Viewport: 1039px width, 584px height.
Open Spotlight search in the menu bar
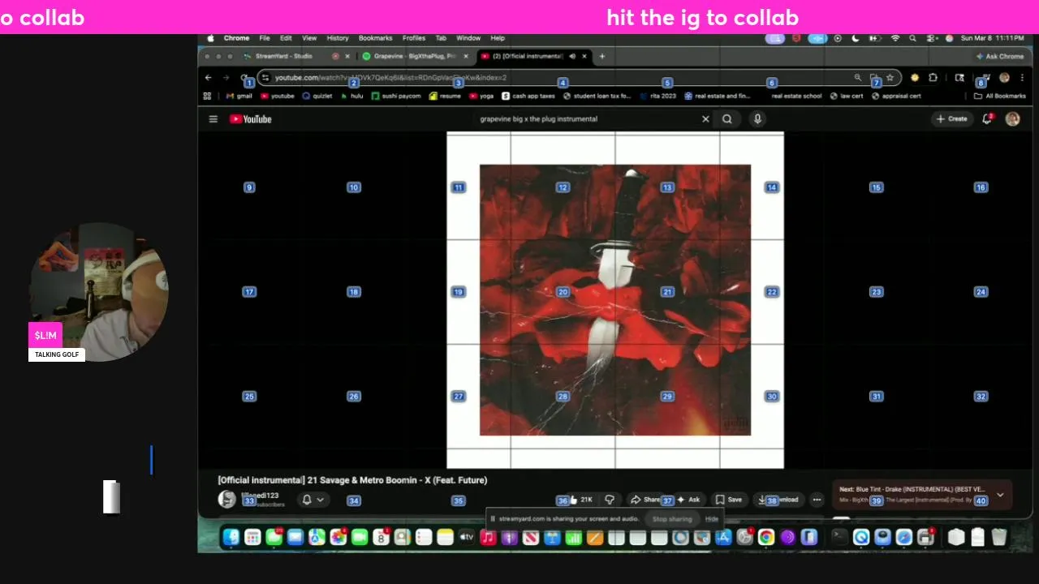click(x=912, y=38)
